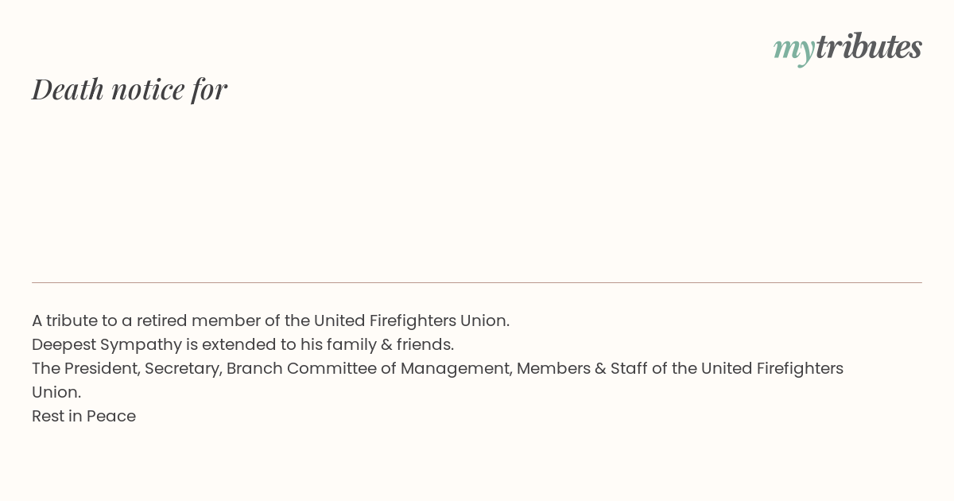
Task: Click the words "retired member"
Action: click(x=198, y=320)
